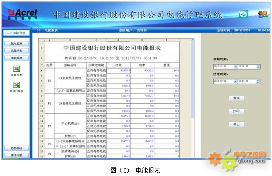
Task: Open the 趋势曲线 section
Action: pyautogui.click(x=17, y=148)
